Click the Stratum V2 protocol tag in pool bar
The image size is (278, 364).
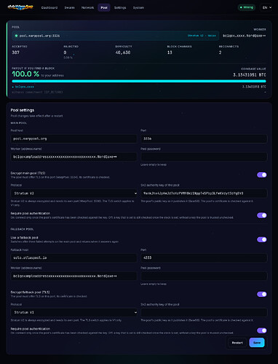tap(202, 36)
